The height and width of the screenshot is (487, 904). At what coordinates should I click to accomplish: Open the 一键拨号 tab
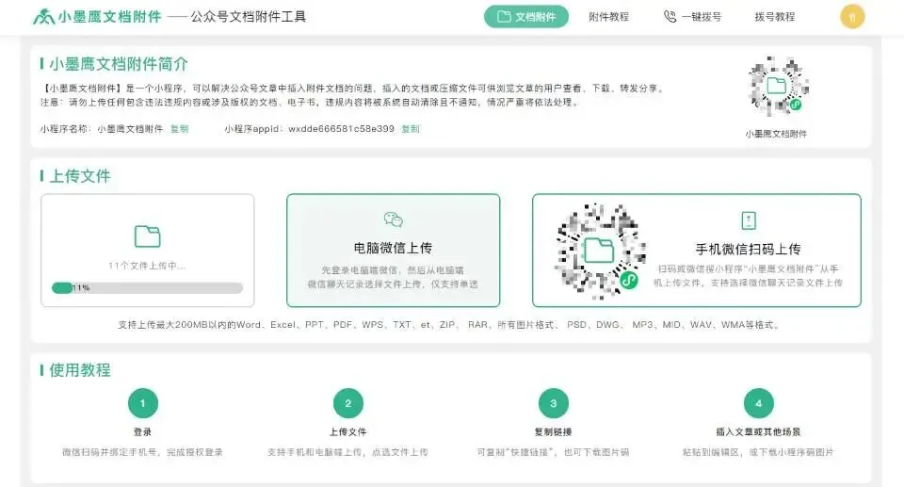(692, 17)
